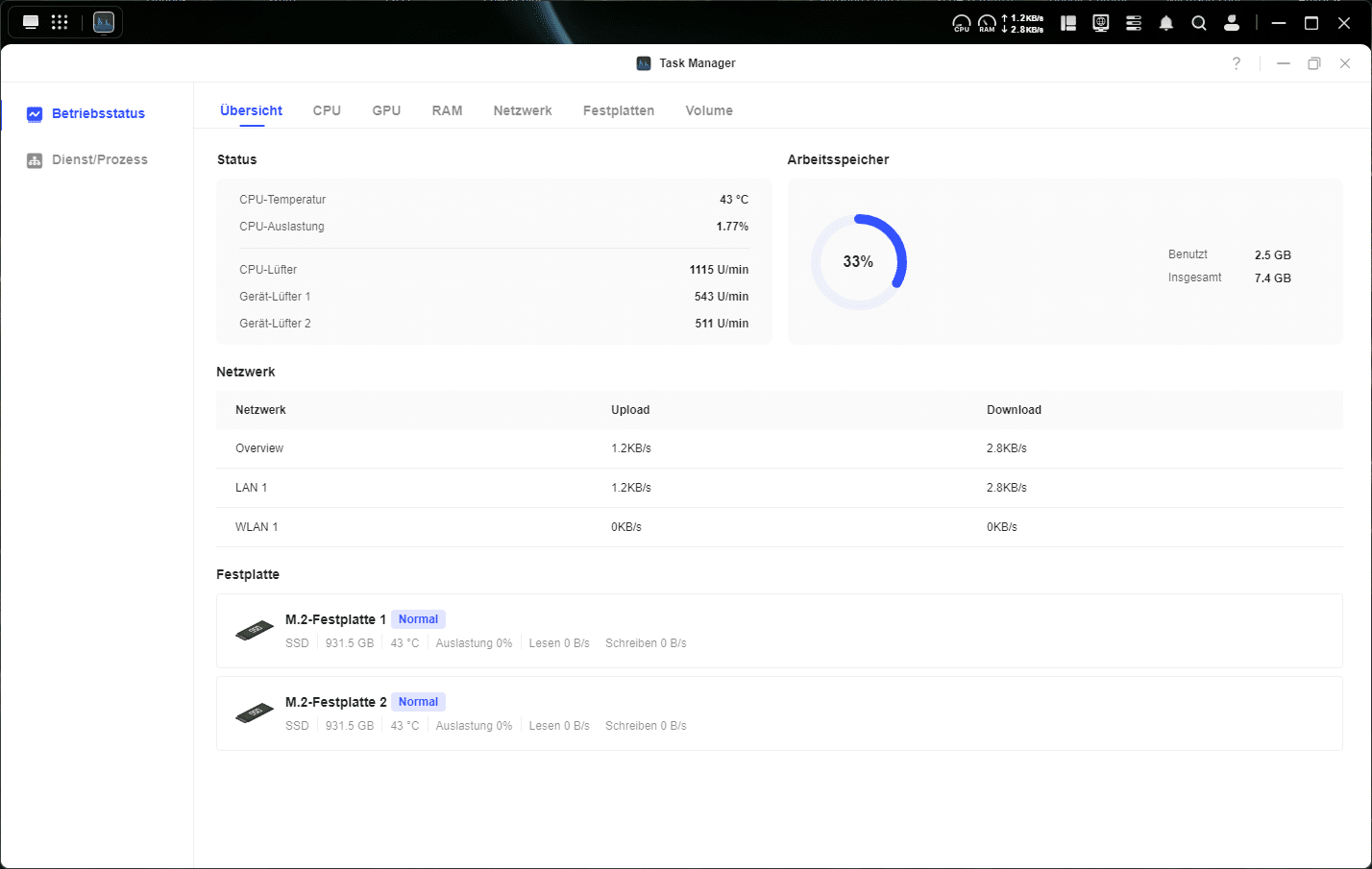Viewport: 1372px width, 869px height.
Task: Click the M.2-Festplatte 2 SSD icon
Action: (255, 713)
